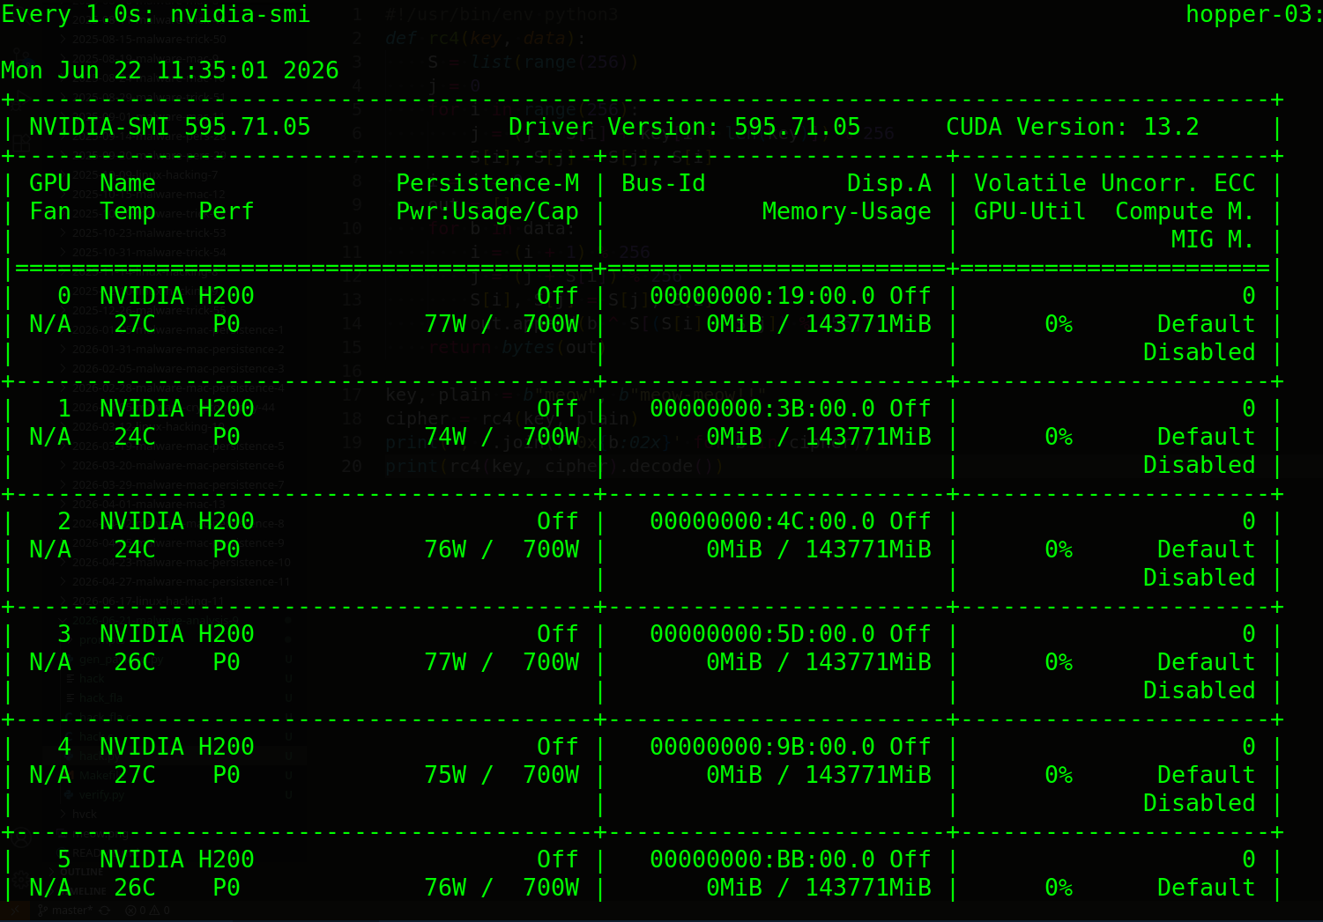Click the 'Disp.A' column header
Screen dimensions: 1323x922
(889, 183)
